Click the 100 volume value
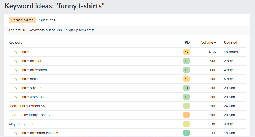Screen dimensions: 255x137 pos(213,115)
